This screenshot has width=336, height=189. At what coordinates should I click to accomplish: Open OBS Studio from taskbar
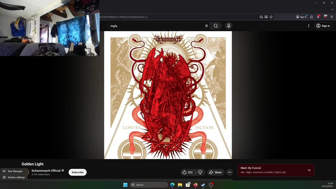point(211,185)
